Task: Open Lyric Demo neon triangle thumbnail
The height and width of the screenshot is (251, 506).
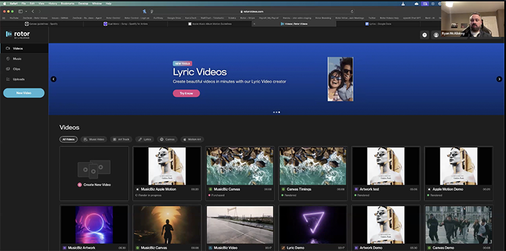Action: coord(312,225)
